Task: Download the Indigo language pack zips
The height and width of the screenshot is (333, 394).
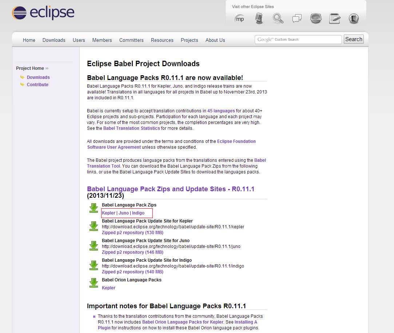Action: coord(138,213)
